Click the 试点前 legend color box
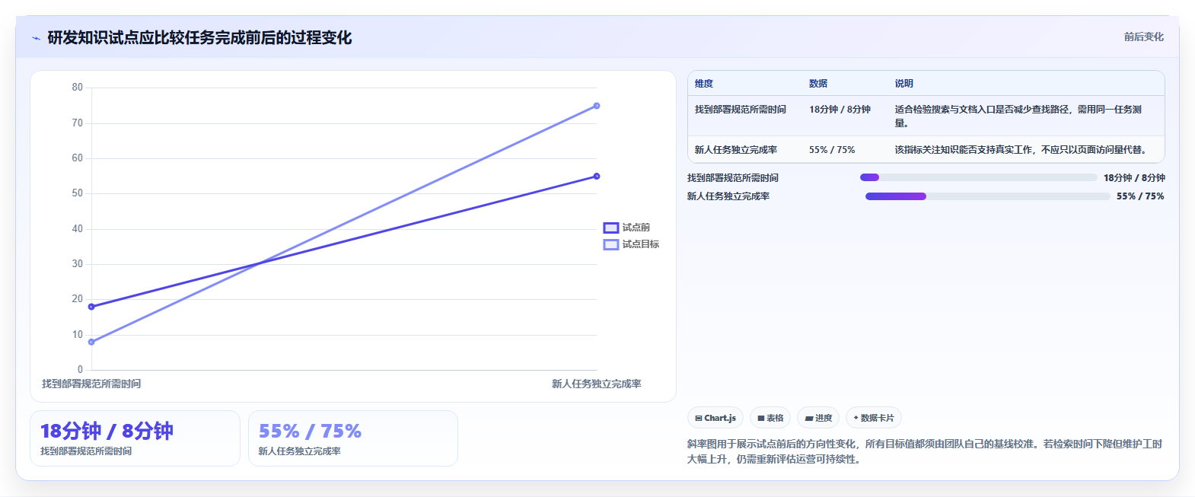Screen dimensions: 1195x497 tap(610, 228)
